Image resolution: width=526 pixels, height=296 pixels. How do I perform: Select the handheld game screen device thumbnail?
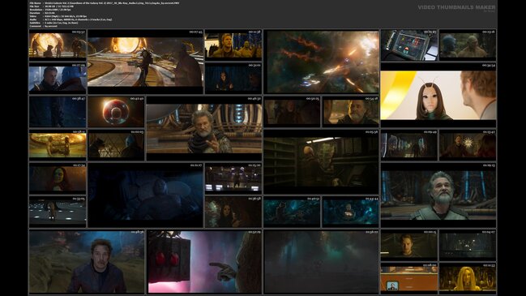point(409,45)
